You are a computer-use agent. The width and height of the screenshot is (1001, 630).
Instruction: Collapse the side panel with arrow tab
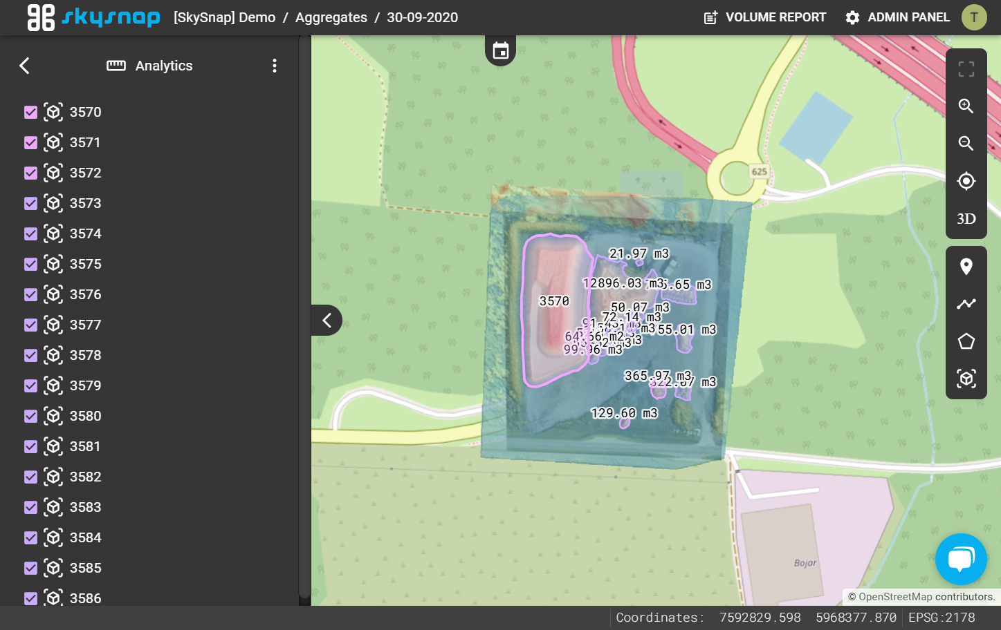(x=327, y=320)
